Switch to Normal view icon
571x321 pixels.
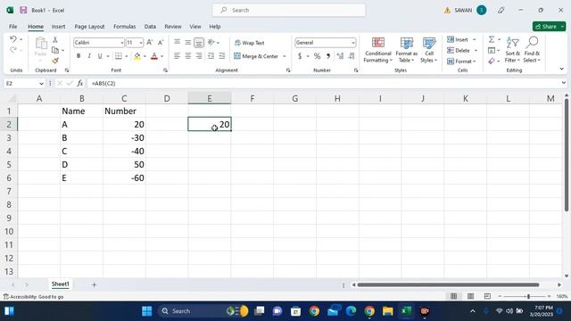click(454, 297)
